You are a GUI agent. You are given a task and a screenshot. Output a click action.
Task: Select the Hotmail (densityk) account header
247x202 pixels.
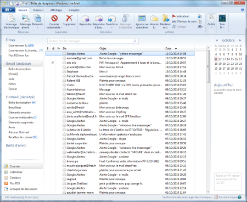(20, 97)
